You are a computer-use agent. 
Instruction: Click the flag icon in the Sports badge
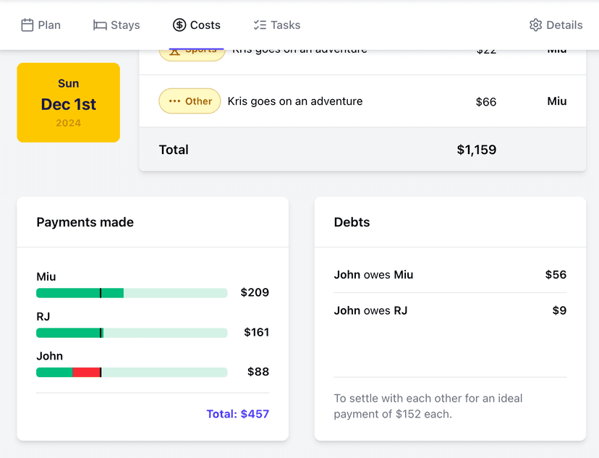[174, 50]
